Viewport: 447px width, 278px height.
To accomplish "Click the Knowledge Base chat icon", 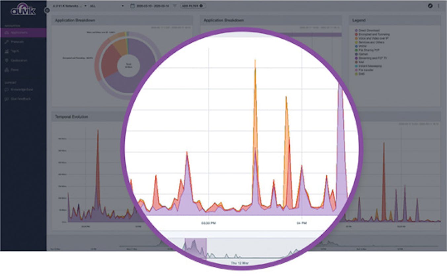I will (x=7, y=90).
